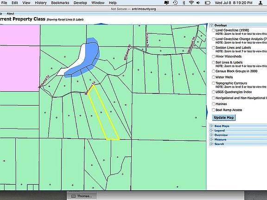Collapse the Overlays panel triangle

coord(212,25)
